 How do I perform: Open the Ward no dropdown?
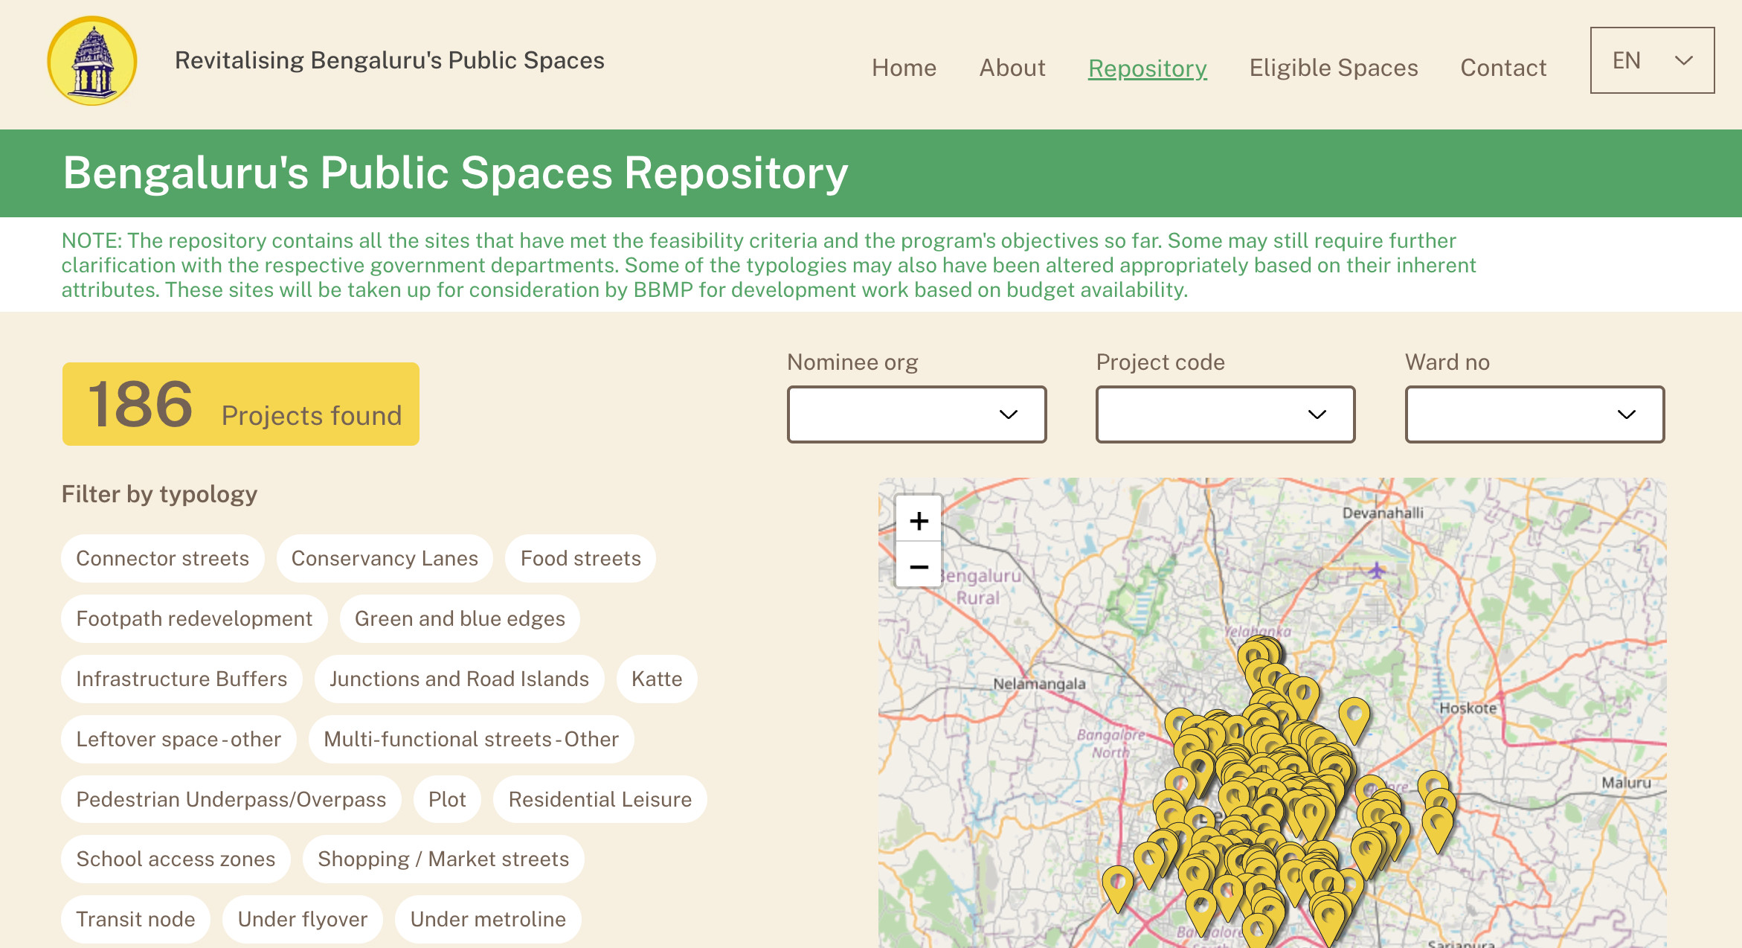(x=1534, y=414)
